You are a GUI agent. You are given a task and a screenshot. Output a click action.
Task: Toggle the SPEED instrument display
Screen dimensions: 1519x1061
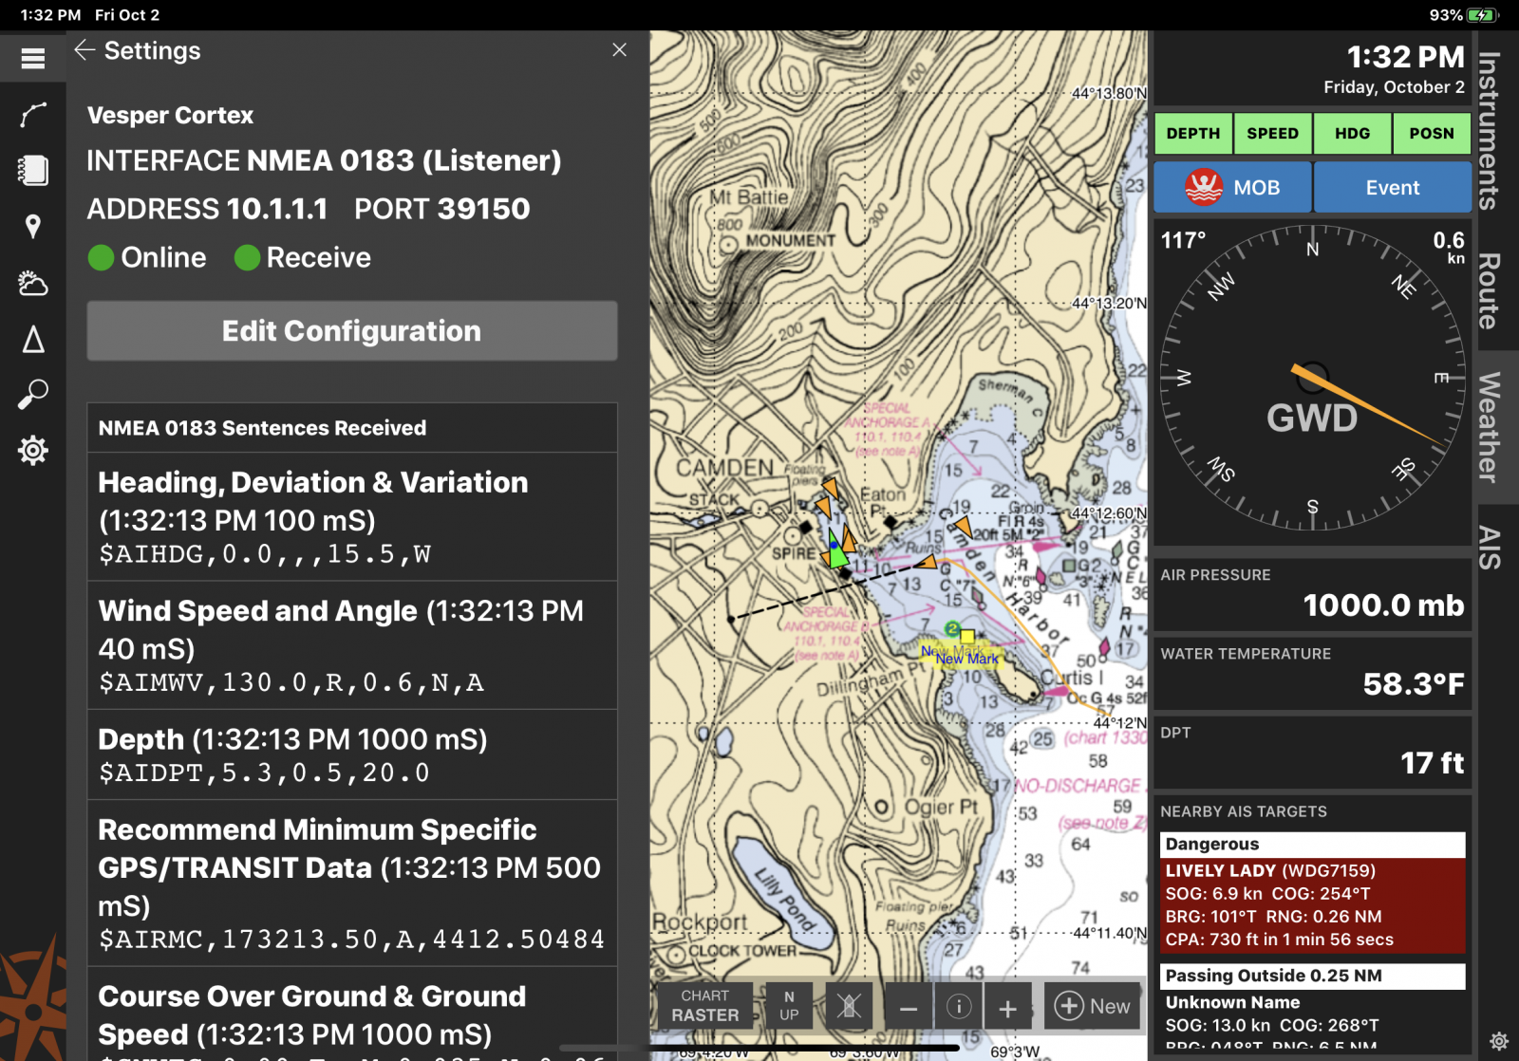point(1272,133)
